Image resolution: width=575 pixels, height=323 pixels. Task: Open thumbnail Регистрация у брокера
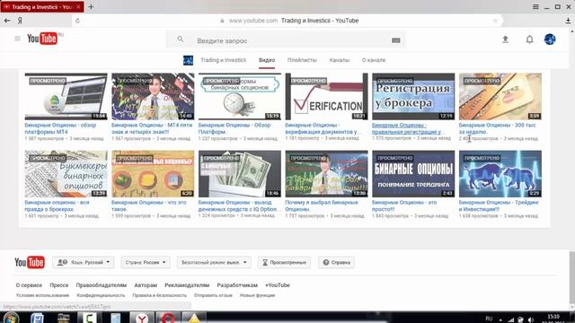pyautogui.click(x=413, y=96)
